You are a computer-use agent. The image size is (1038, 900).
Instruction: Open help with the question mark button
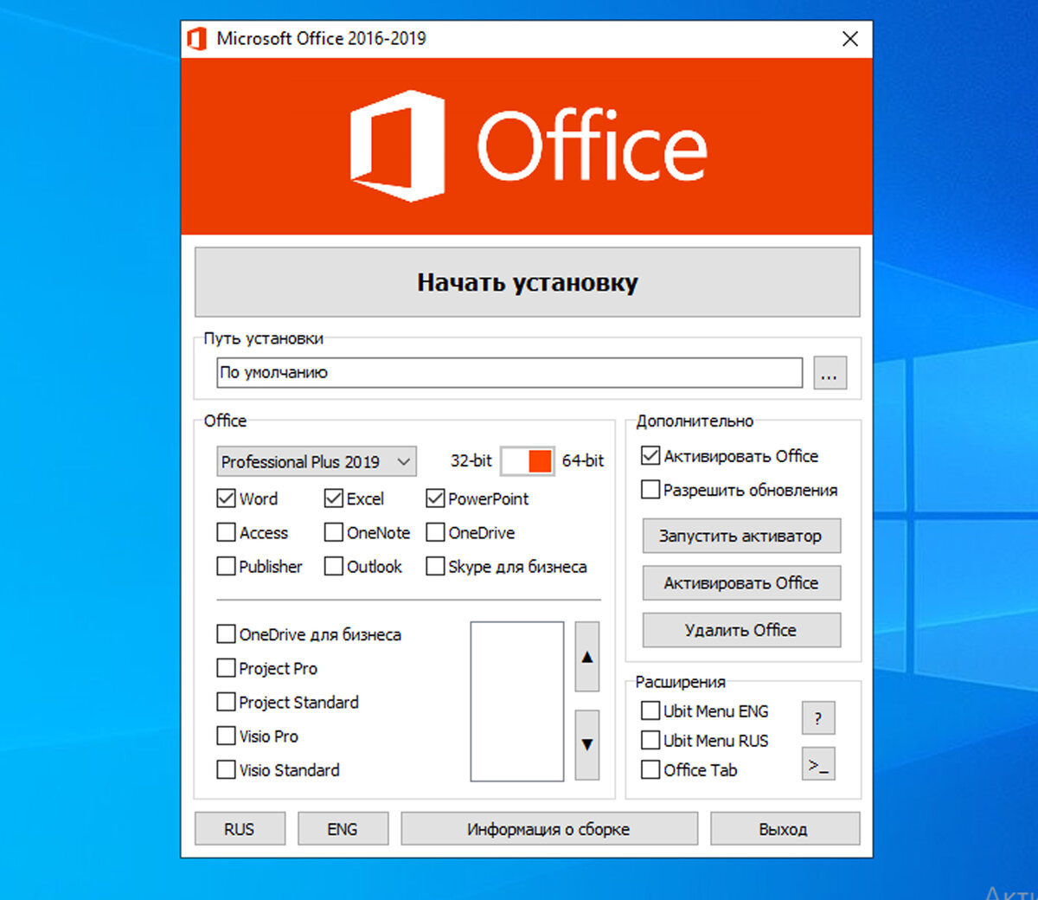tap(818, 717)
